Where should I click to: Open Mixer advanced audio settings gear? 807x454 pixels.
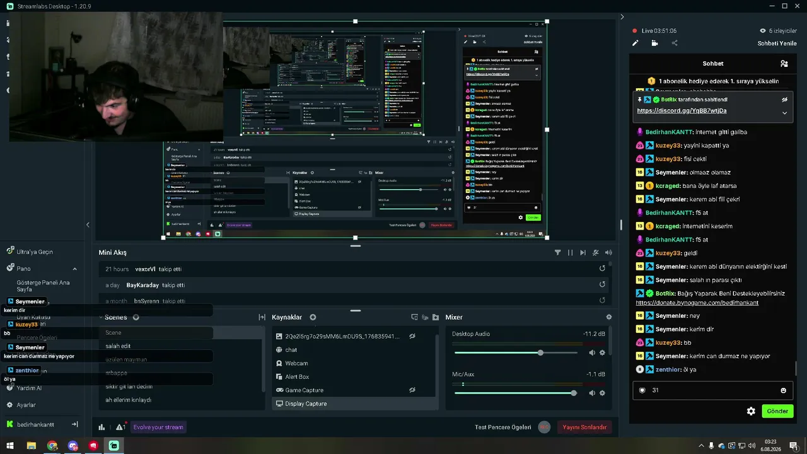(x=609, y=317)
